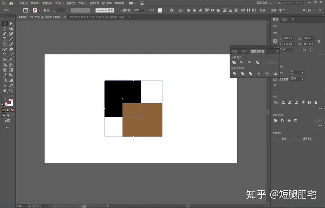Screen dimensions: 325x208
Task: Select the Zoom magnifier tool
Action: (11, 91)
